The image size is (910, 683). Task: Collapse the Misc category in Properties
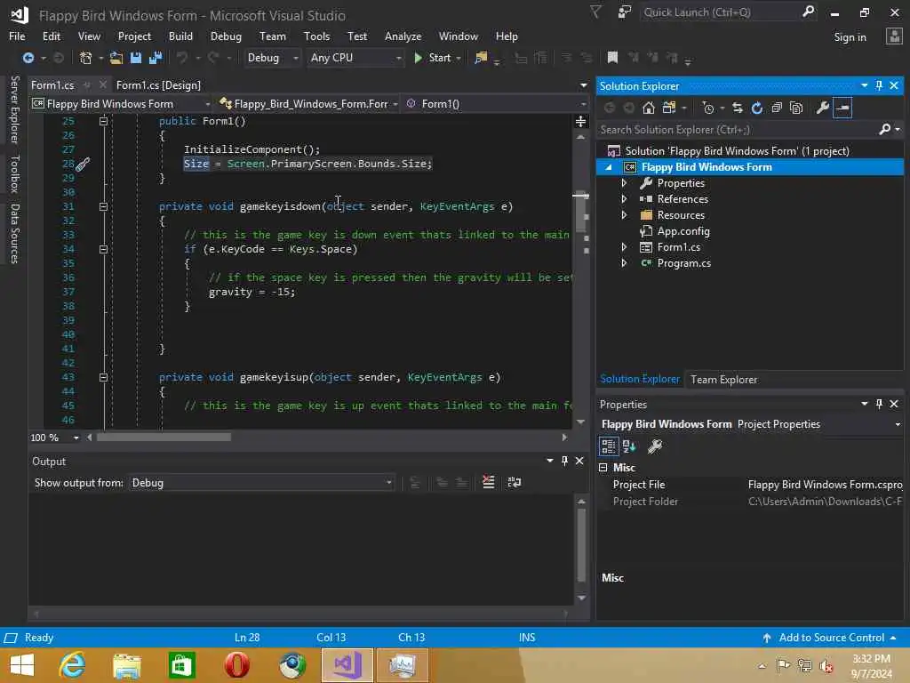[x=603, y=468]
